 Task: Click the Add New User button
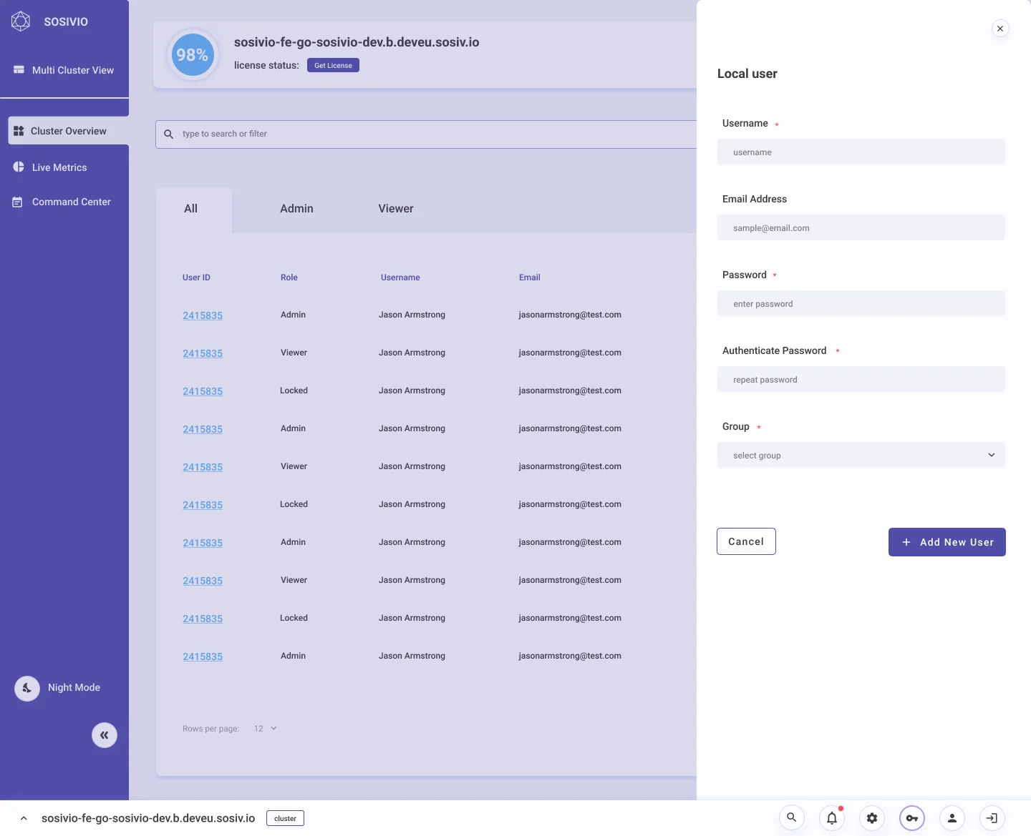point(947,542)
